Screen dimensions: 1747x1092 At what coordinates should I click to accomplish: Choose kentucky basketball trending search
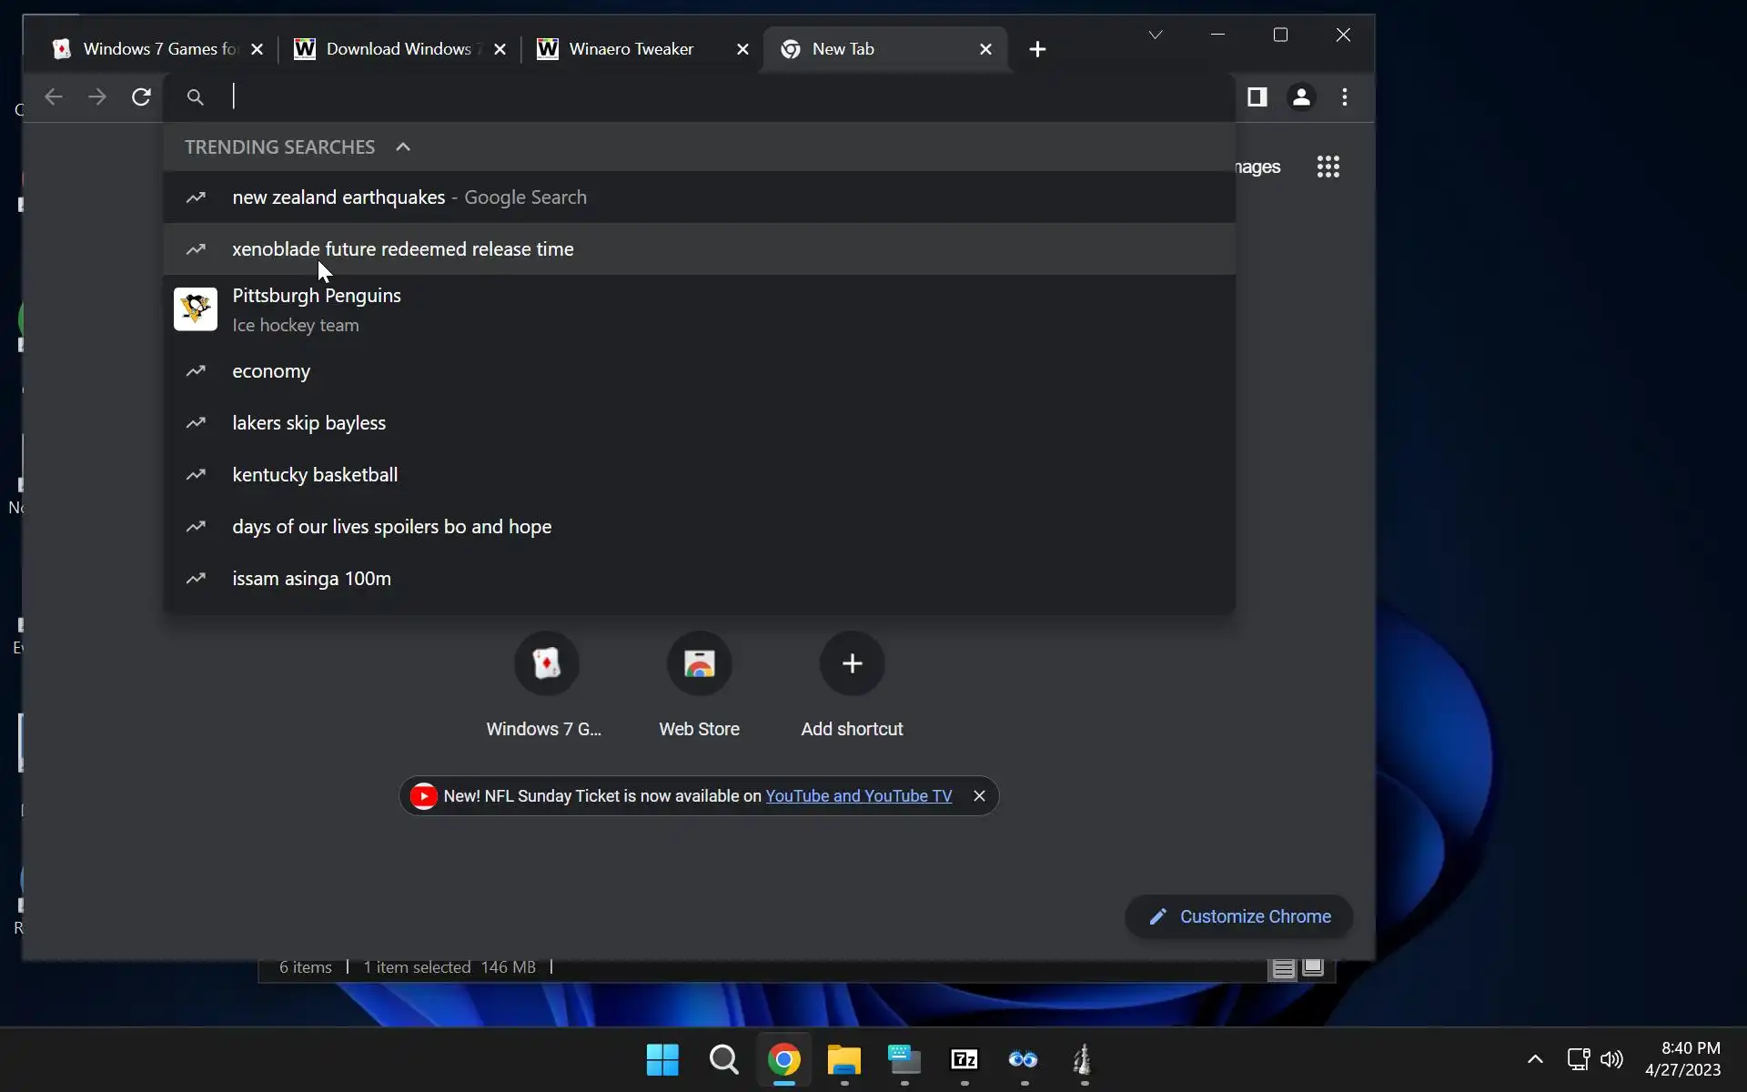315,475
